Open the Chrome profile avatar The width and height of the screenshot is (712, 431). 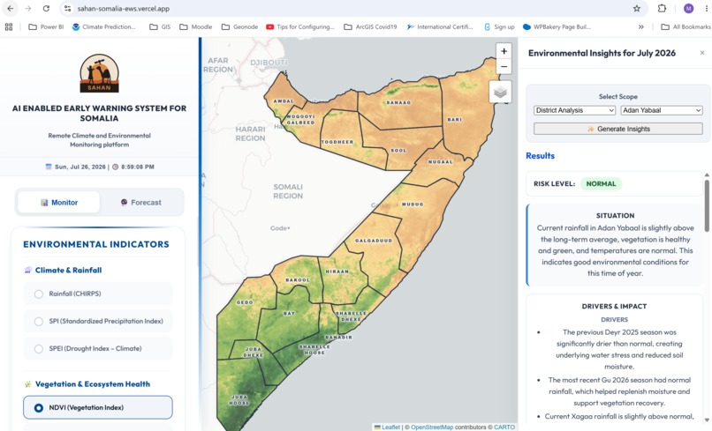[688, 8]
